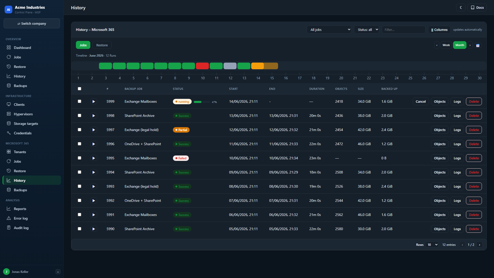Viewport: 494px width, 278px height.
Task: Check the select-all checkbox in the table header
Action: click(80, 89)
